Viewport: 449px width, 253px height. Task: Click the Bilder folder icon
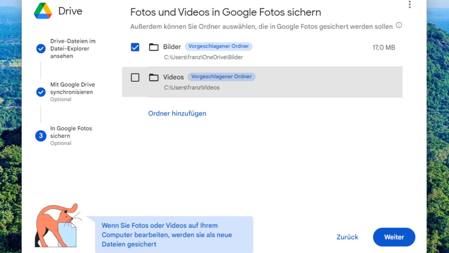(x=154, y=47)
